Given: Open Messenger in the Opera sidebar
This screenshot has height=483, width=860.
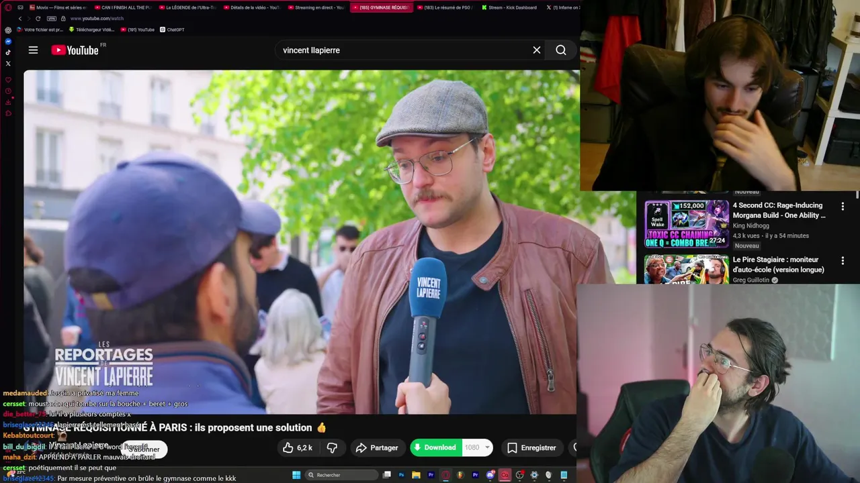Looking at the screenshot, I should point(8,42).
